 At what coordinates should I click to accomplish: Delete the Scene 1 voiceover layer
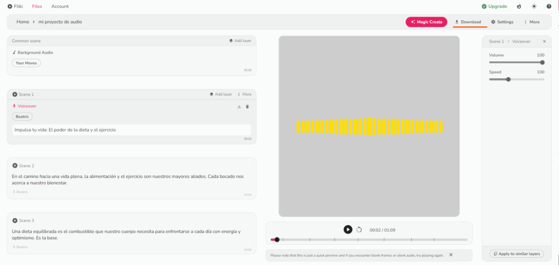247,107
